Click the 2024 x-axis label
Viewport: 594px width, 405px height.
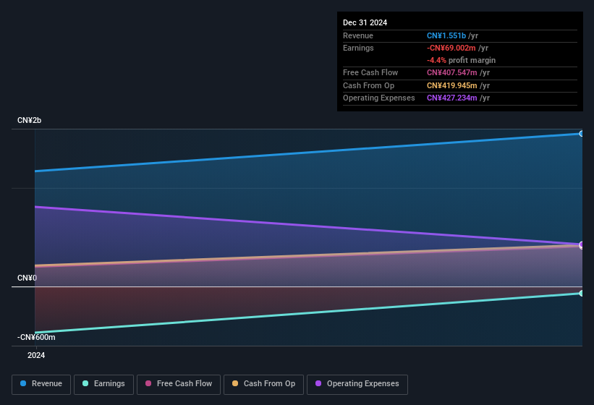(x=36, y=355)
